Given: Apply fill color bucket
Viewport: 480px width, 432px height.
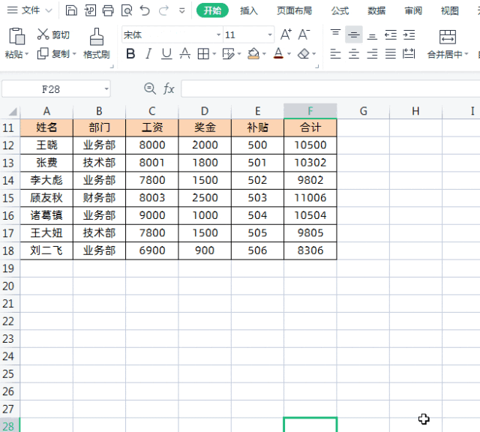Looking at the screenshot, I should [x=253, y=54].
